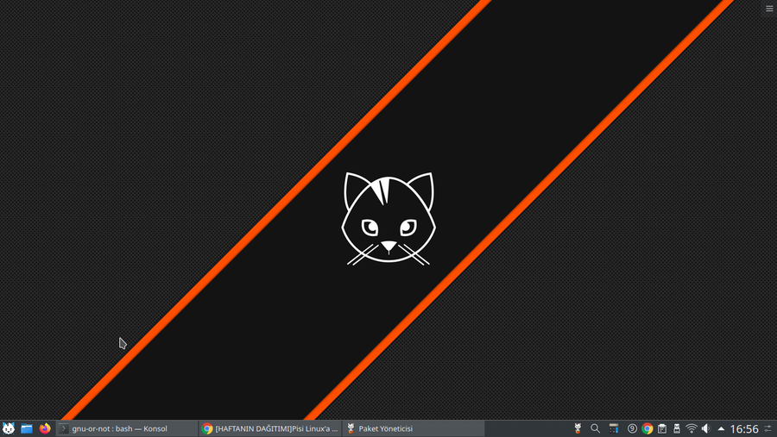Viewport: 777px width, 437px height.
Task: Switch to the Chrome HAFTANIN DAĞITIMI window
Action: coord(270,428)
